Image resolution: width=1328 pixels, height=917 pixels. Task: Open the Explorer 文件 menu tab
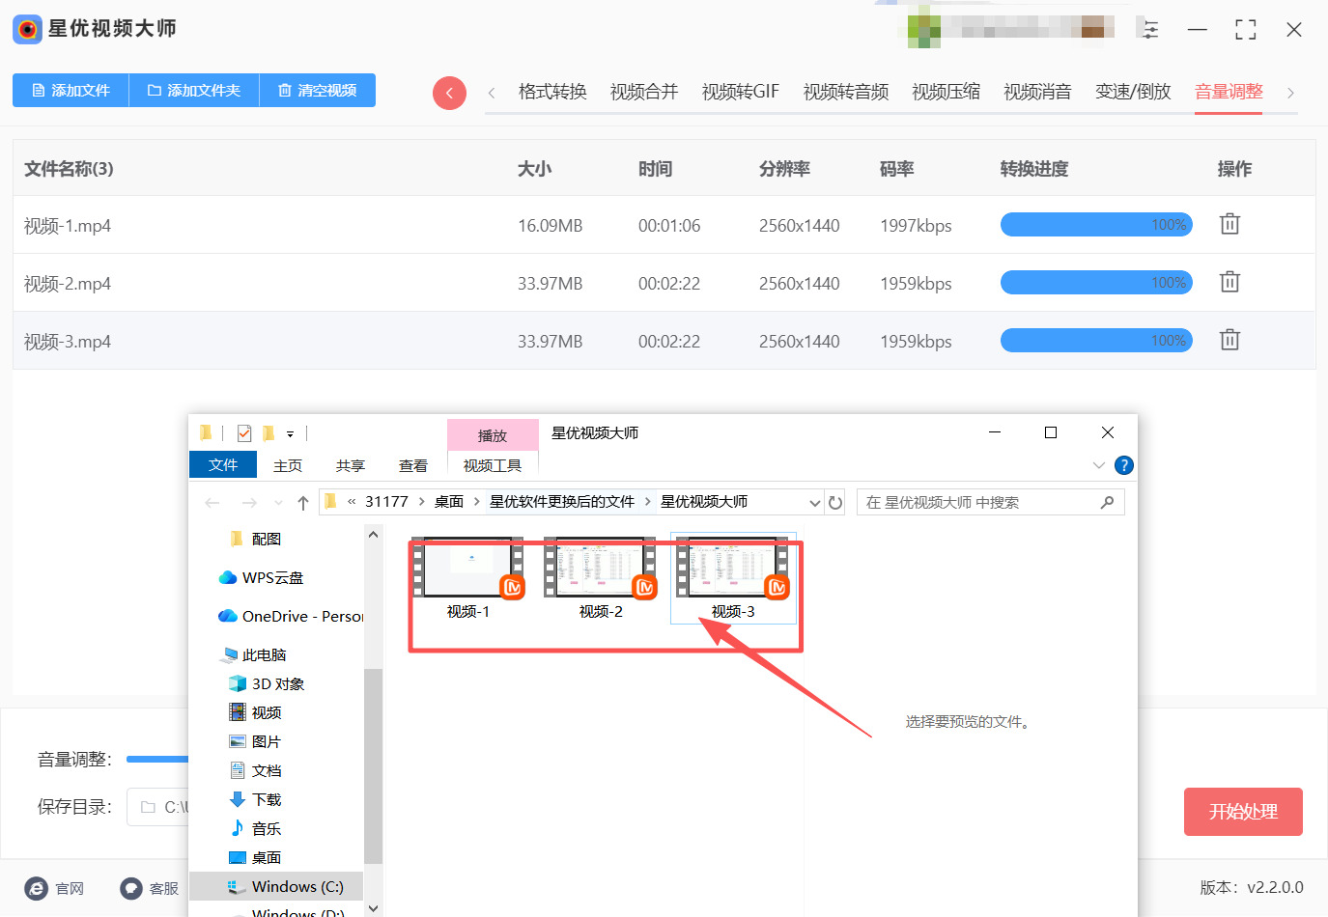(223, 464)
